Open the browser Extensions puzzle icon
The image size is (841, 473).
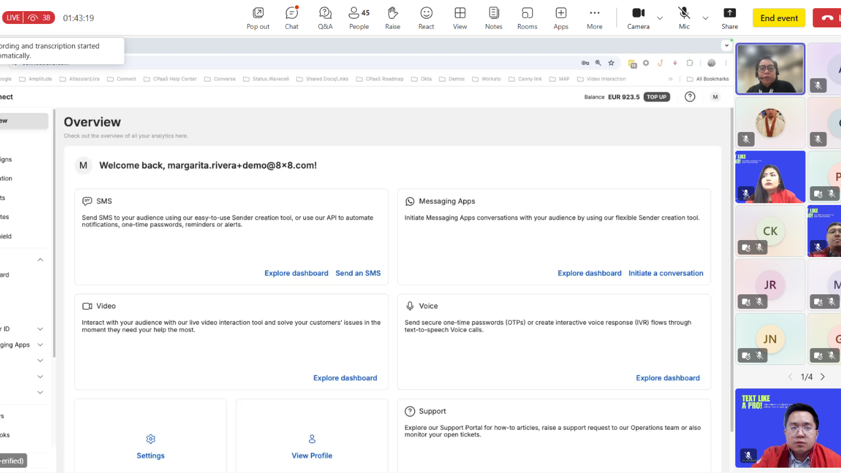[x=690, y=63]
